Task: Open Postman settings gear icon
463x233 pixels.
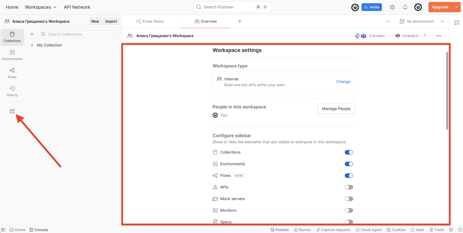Action: [x=392, y=7]
